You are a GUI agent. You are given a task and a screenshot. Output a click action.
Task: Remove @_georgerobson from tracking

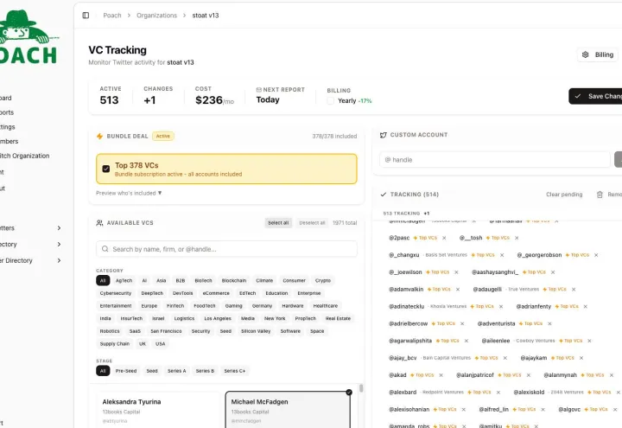click(596, 255)
